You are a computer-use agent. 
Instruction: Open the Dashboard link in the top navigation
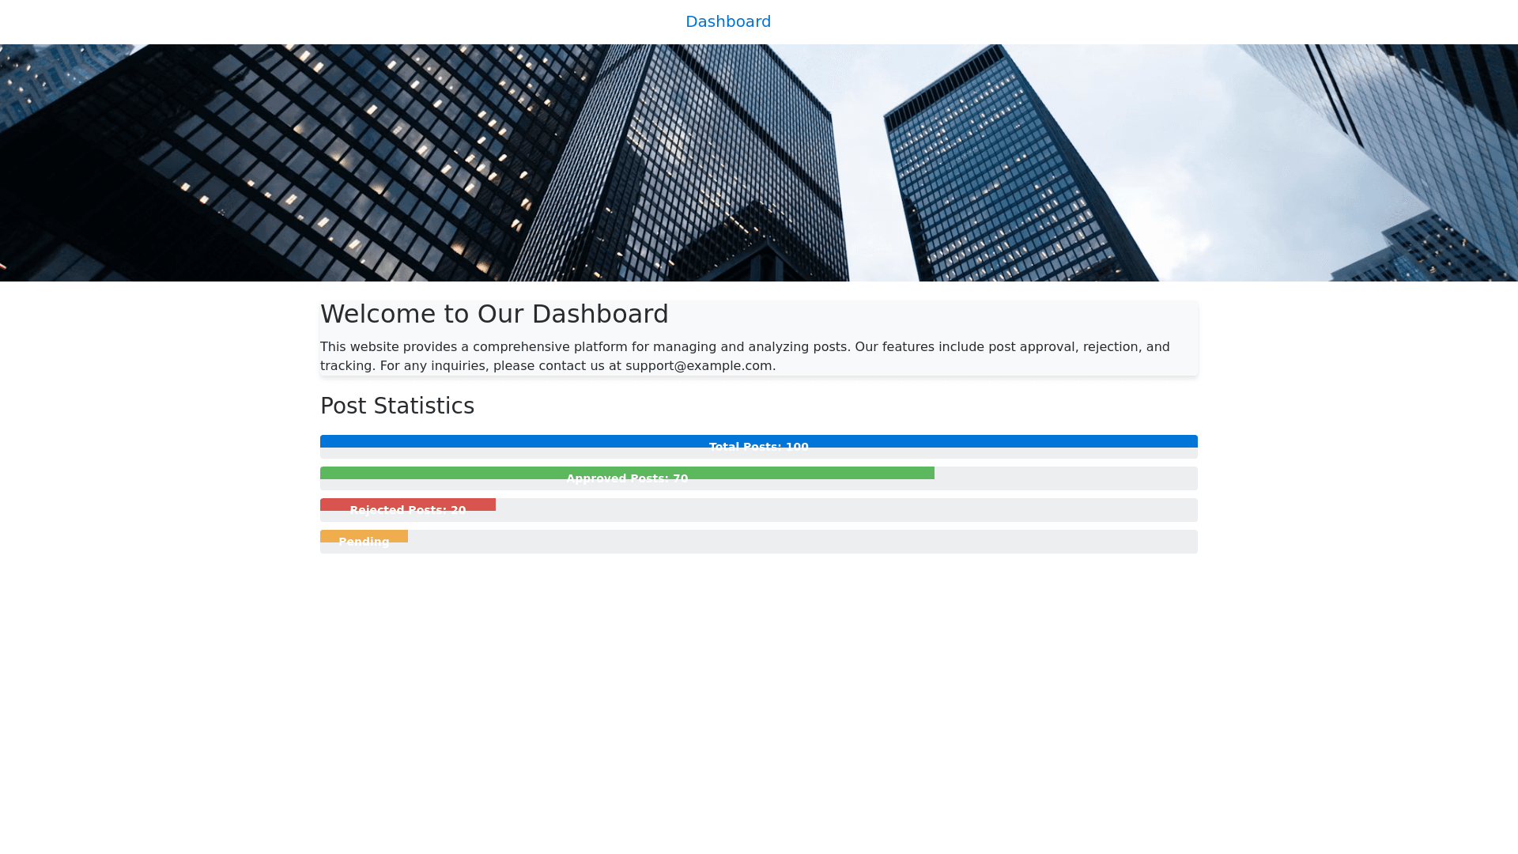(x=727, y=21)
